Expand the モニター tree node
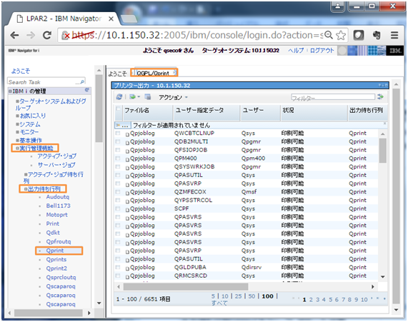The height and width of the screenshot is (322, 408). tap(18, 132)
